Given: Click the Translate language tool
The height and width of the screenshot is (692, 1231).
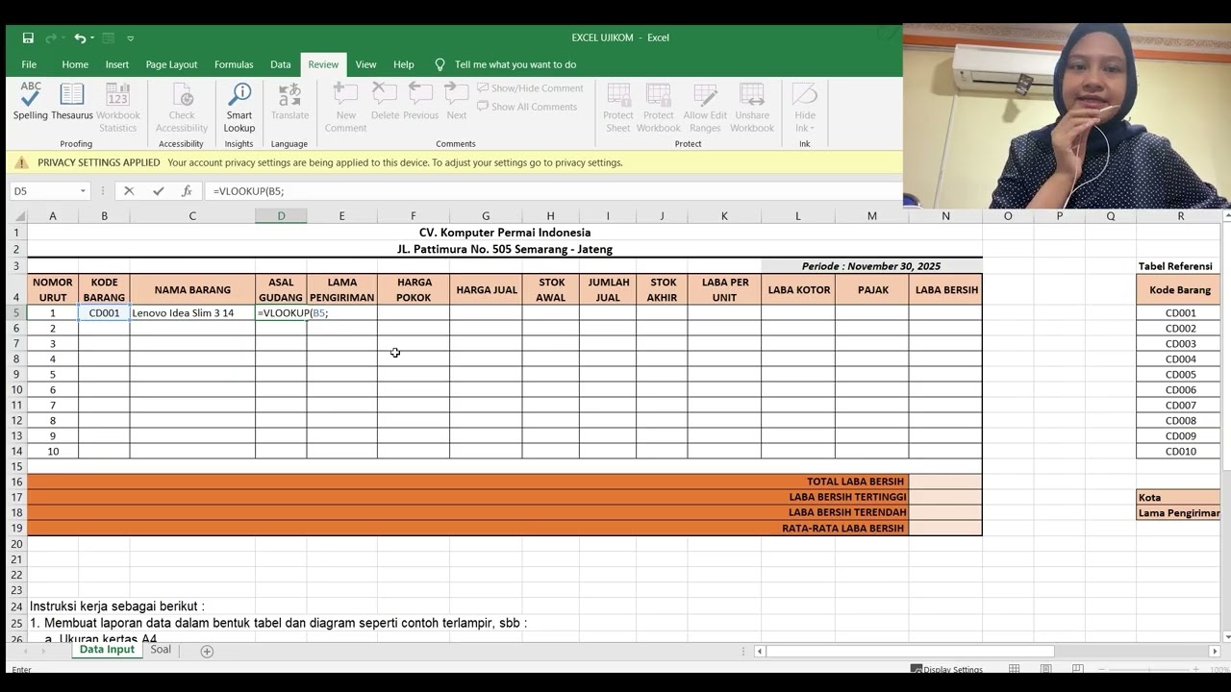Looking at the screenshot, I should [289, 102].
